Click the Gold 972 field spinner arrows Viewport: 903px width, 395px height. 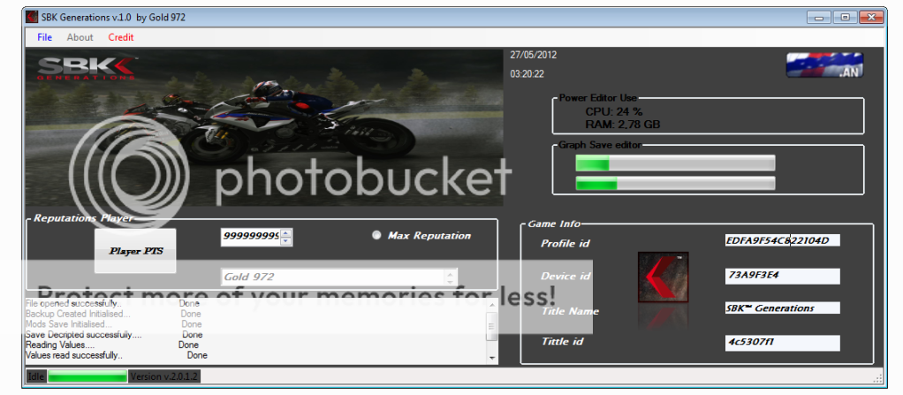pyautogui.click(x=451, y=277)
